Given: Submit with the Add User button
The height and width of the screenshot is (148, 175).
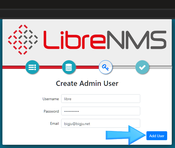Looking at the screenshot, I should coord(157,136).
